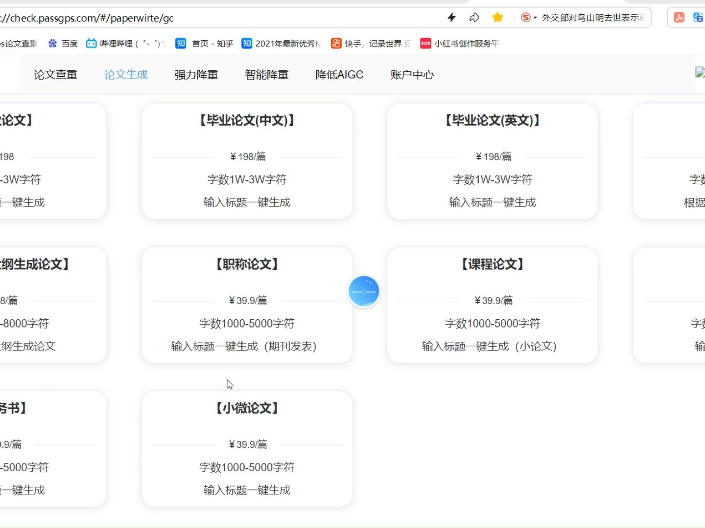Click ¥39.9/篇 price in 小微论文 card
The height and width of the screenshot is (528, 705).
(x=248, y=444)
